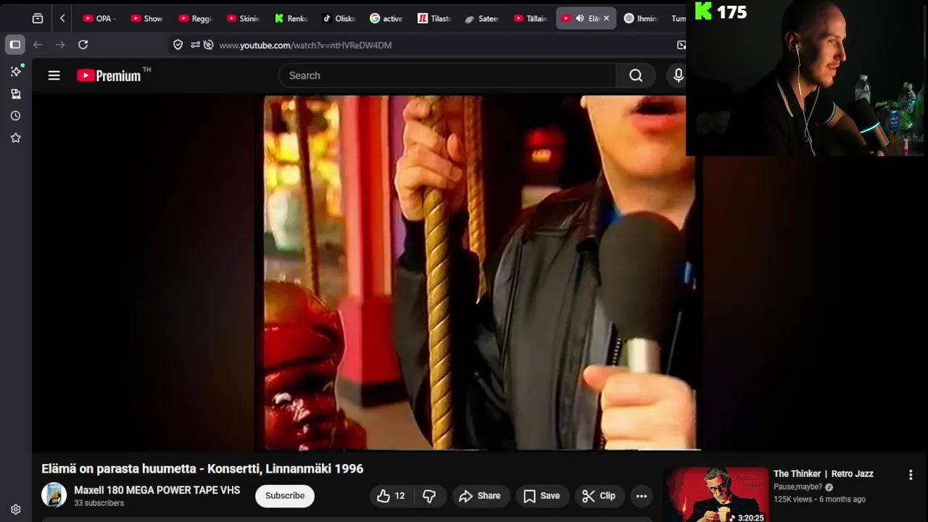Click the tracking blocked eye icon

(x=208, y=45)
